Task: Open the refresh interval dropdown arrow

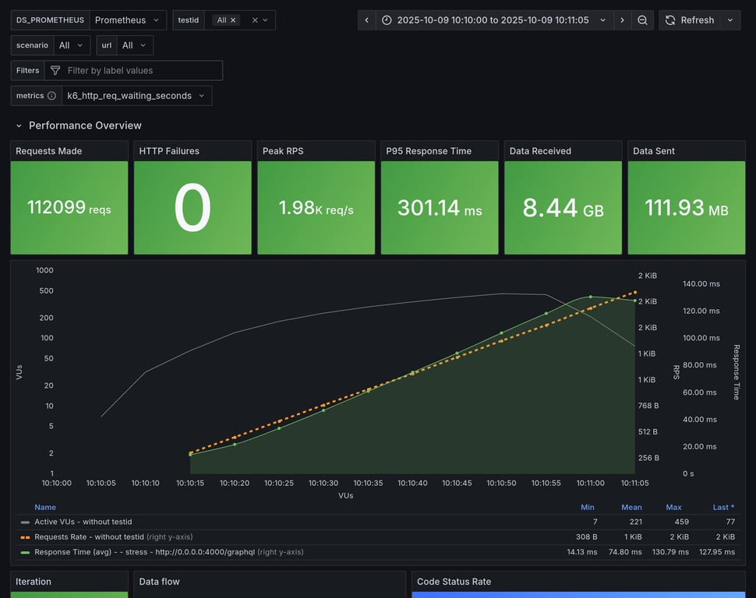Action: pos(730,20)
